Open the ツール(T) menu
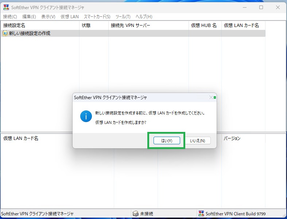The height and width of the screenshot is (219, 287). tap(123, 17)
